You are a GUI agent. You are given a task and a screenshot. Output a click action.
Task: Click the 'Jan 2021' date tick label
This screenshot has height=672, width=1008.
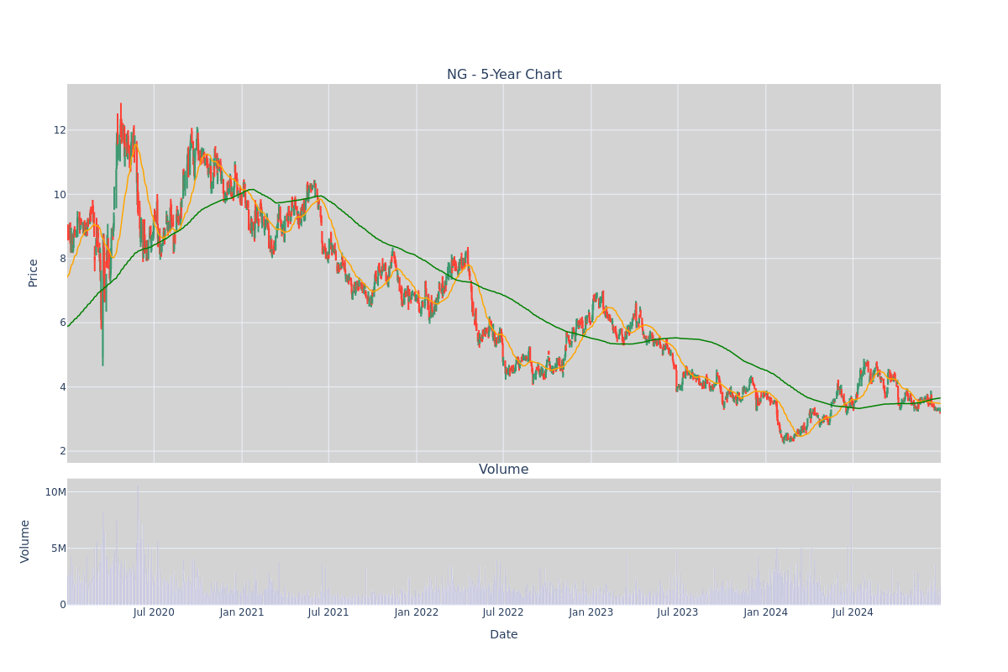[x=242, y=612]
